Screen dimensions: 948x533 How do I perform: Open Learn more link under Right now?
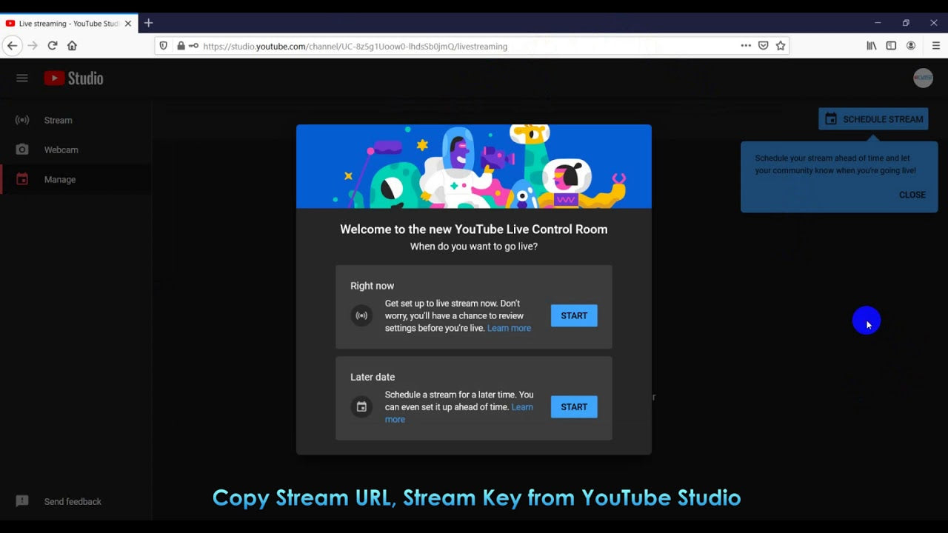click(509, 328)
